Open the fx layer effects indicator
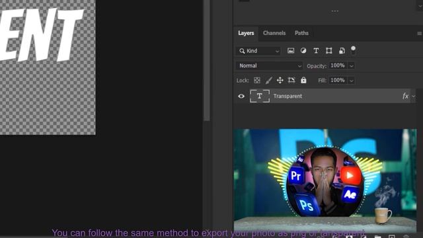 405,96
